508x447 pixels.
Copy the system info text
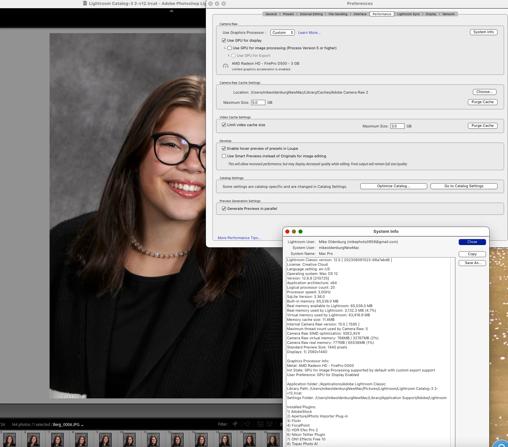point(472,254)
